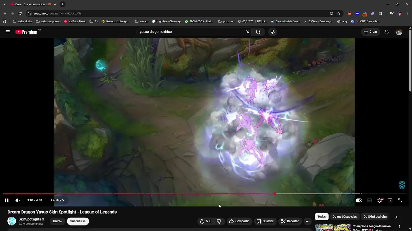
Task: Dislike the video with thumbs down
Action: pos(219,221)
